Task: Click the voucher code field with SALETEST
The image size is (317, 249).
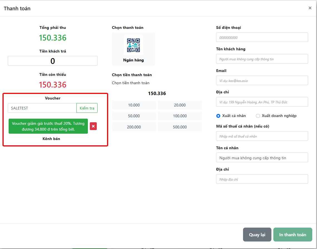Action: click(42, 108)
